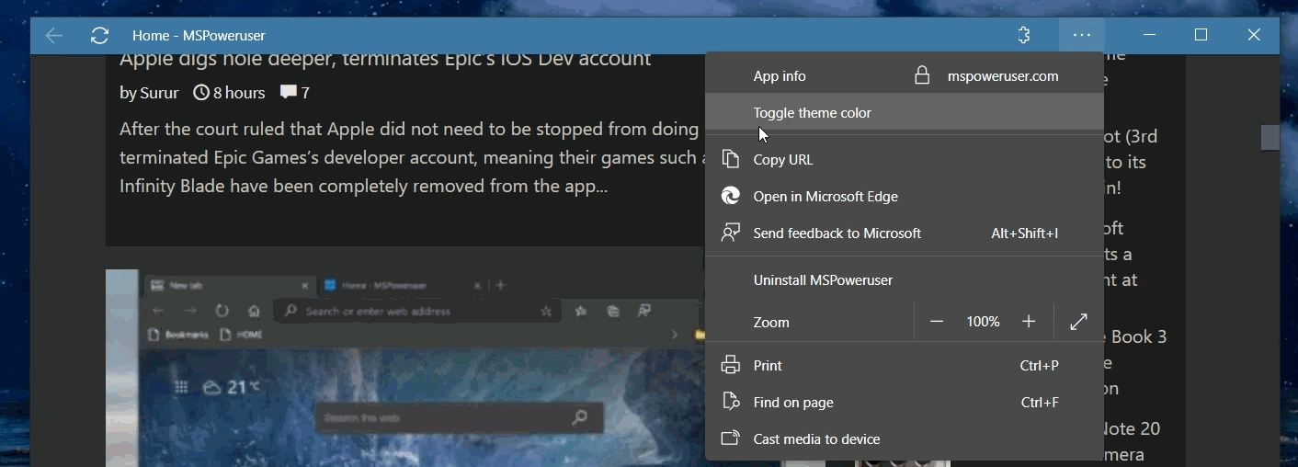1298x467 pixels.
Task: Open the three-dot settings menu button
Action: [1082, 36]
